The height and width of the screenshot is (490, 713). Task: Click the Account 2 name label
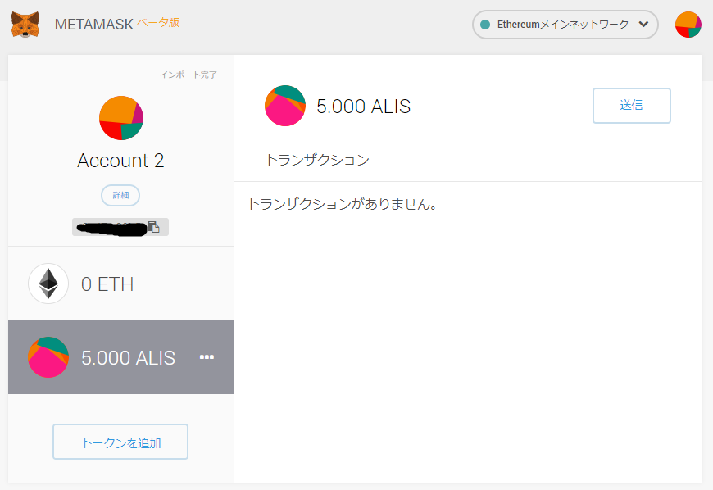click(x=120, y=161)
